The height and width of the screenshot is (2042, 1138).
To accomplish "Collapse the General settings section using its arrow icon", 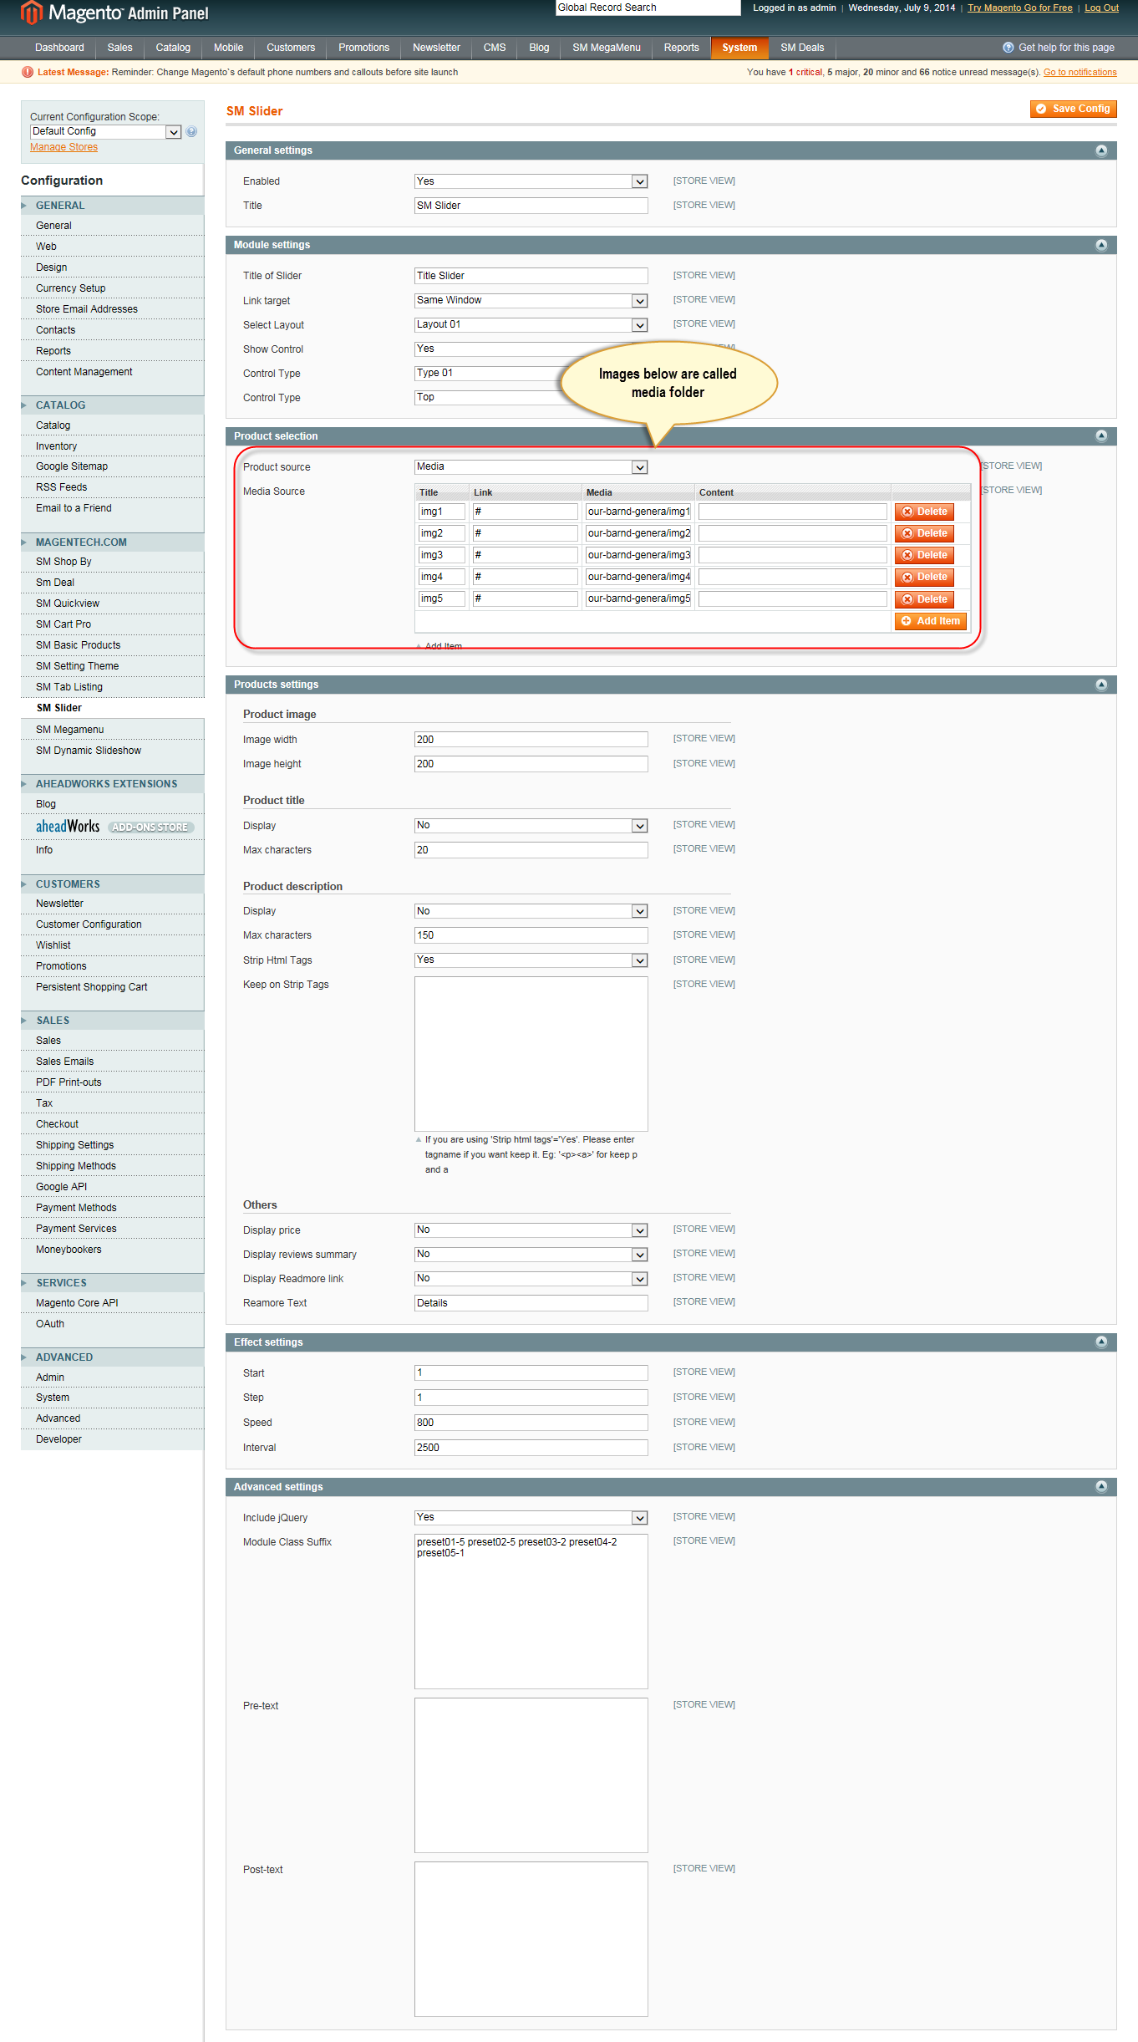I will click(x=1100, y=150).
